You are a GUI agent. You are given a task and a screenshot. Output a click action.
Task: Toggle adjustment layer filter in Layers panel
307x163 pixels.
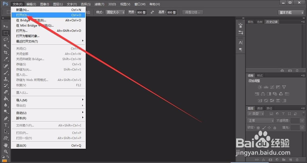[277, 114]
